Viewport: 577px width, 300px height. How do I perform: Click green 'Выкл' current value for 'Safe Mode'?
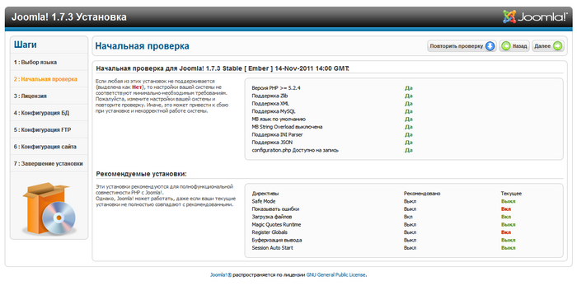click(x=509, y=201)
